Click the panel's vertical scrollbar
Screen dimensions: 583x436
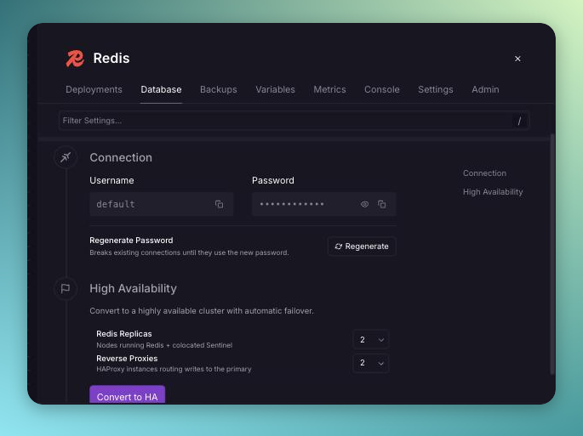click(552, 254)
